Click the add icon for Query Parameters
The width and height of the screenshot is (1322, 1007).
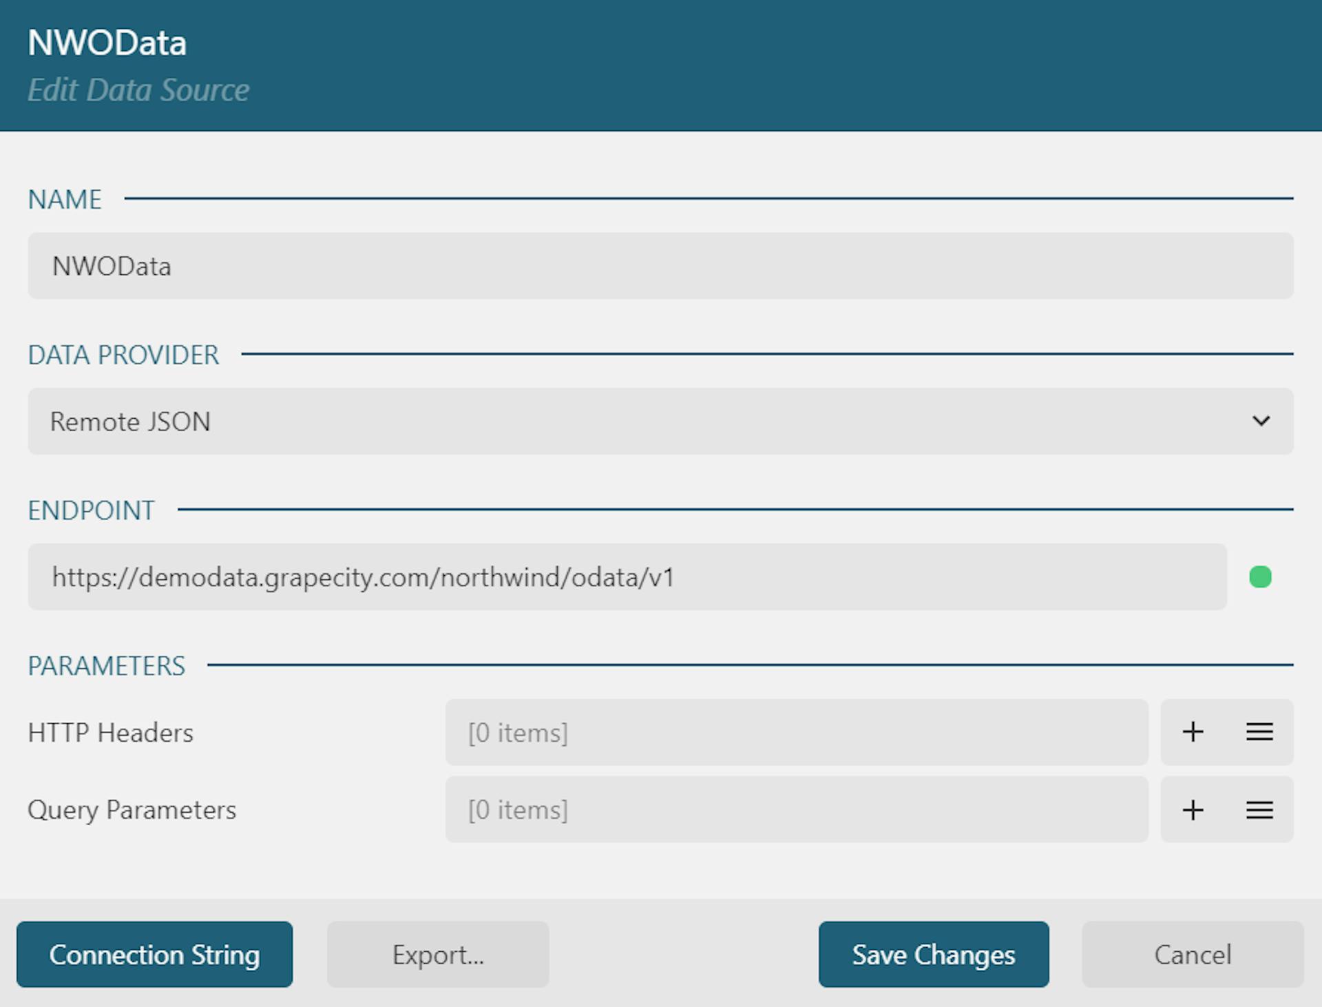tap(1193, 809)
